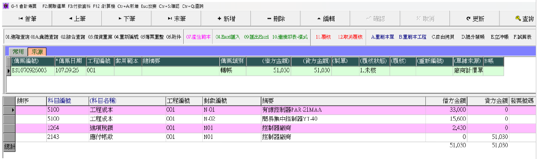
Task: Click row indicator arrow of voucher row
Action: (9, 71)
